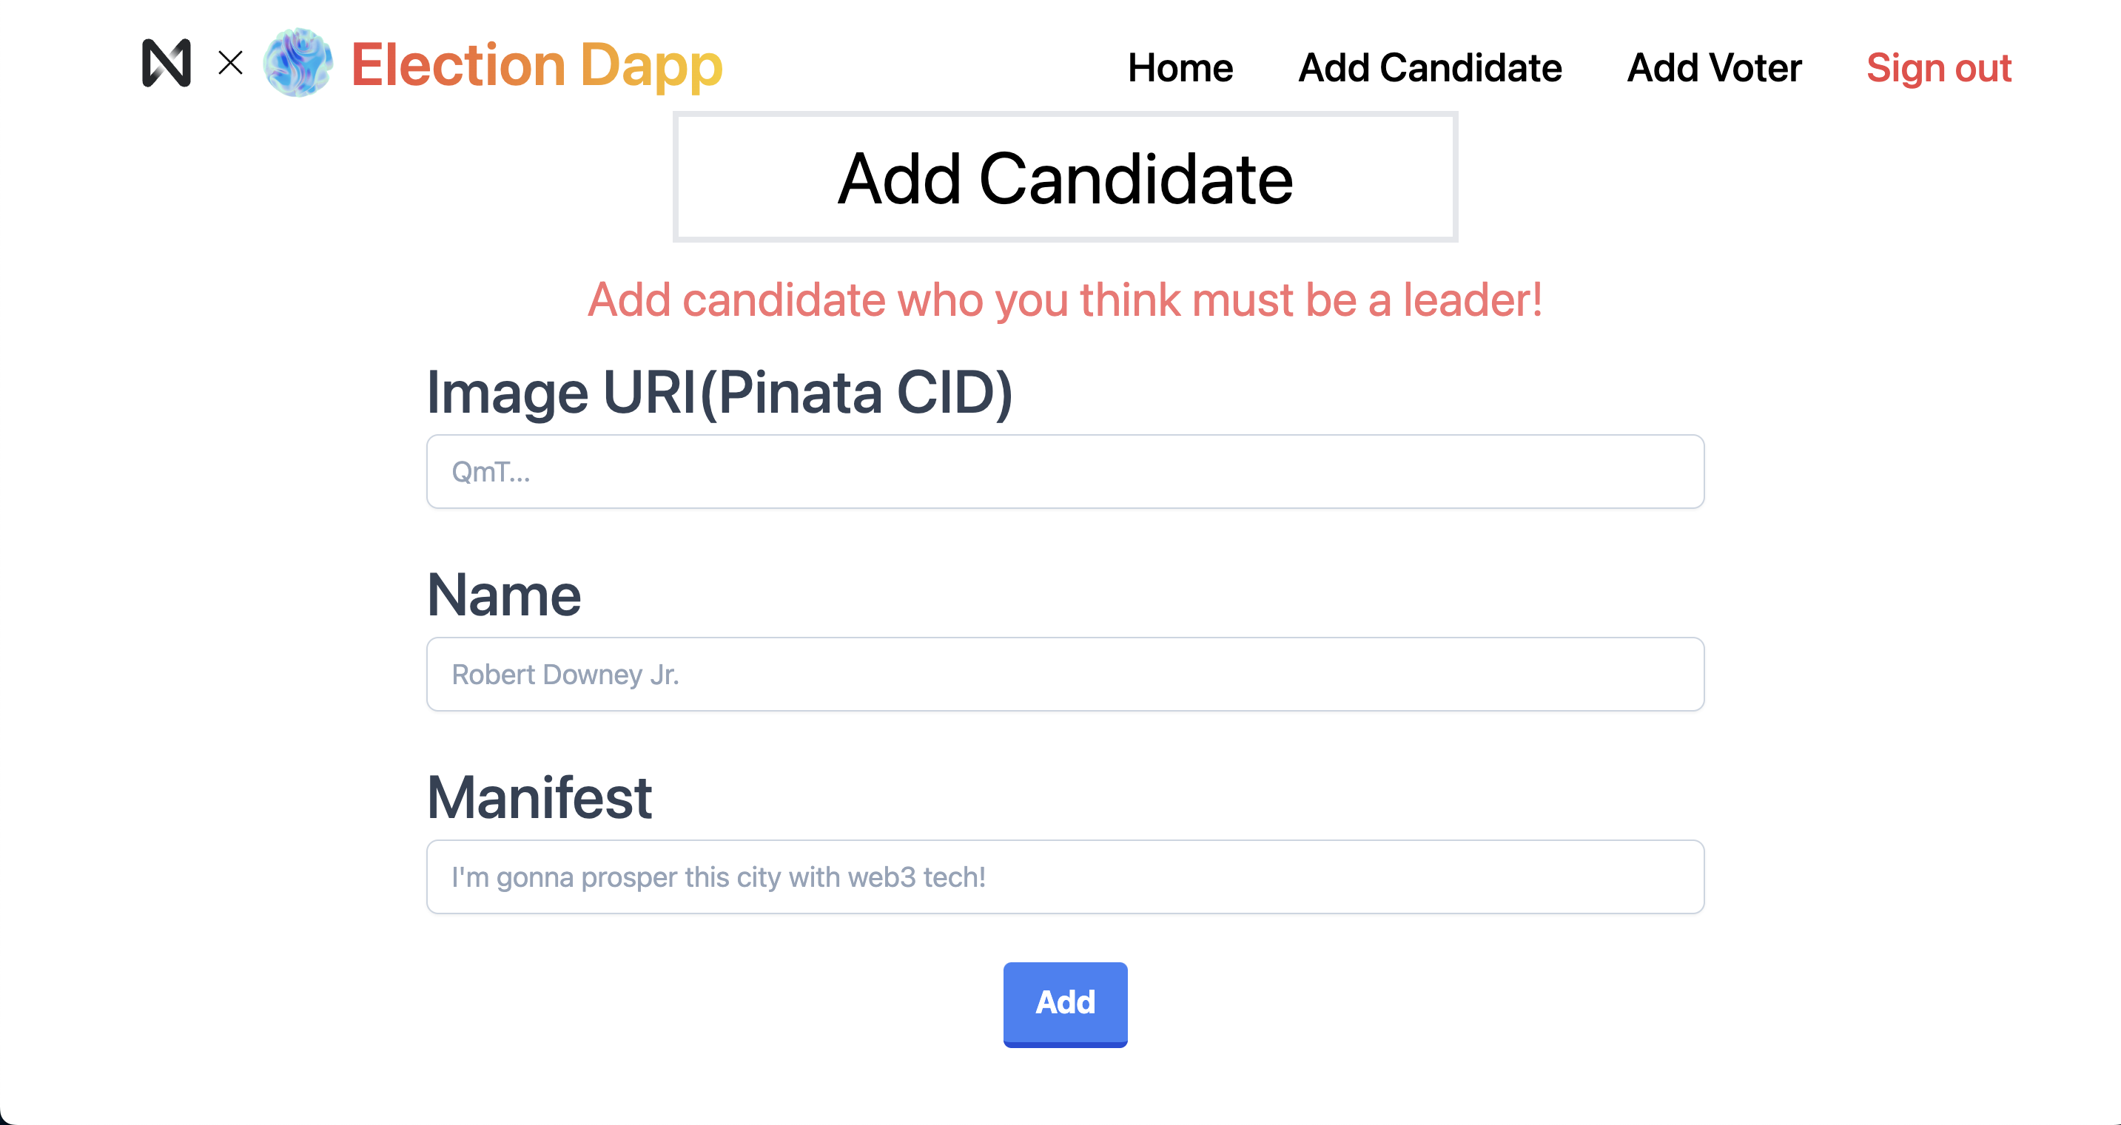Viewport: 2121px width, 1125px height.
Task: Click the word Dapp in the title
Action: pyautogui.click(x=651, y=66)
